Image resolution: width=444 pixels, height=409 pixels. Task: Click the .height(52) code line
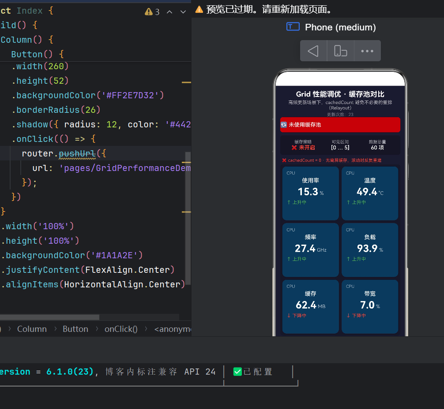pyautogui.click(x=40, y=81)
